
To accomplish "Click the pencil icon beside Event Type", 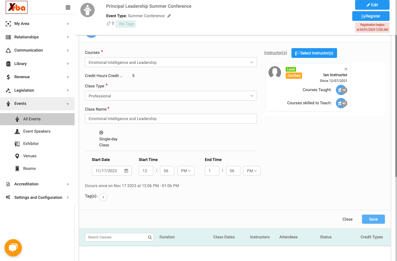I will click(x=169, y=16).
